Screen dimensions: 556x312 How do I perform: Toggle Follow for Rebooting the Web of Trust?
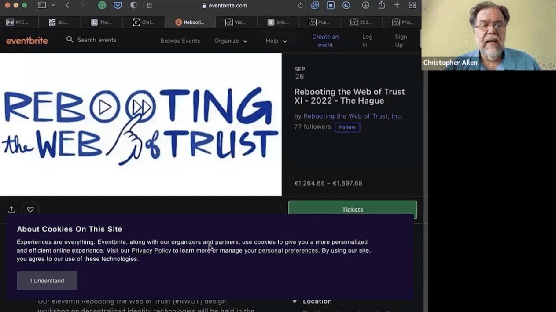(x=347, y=127)
